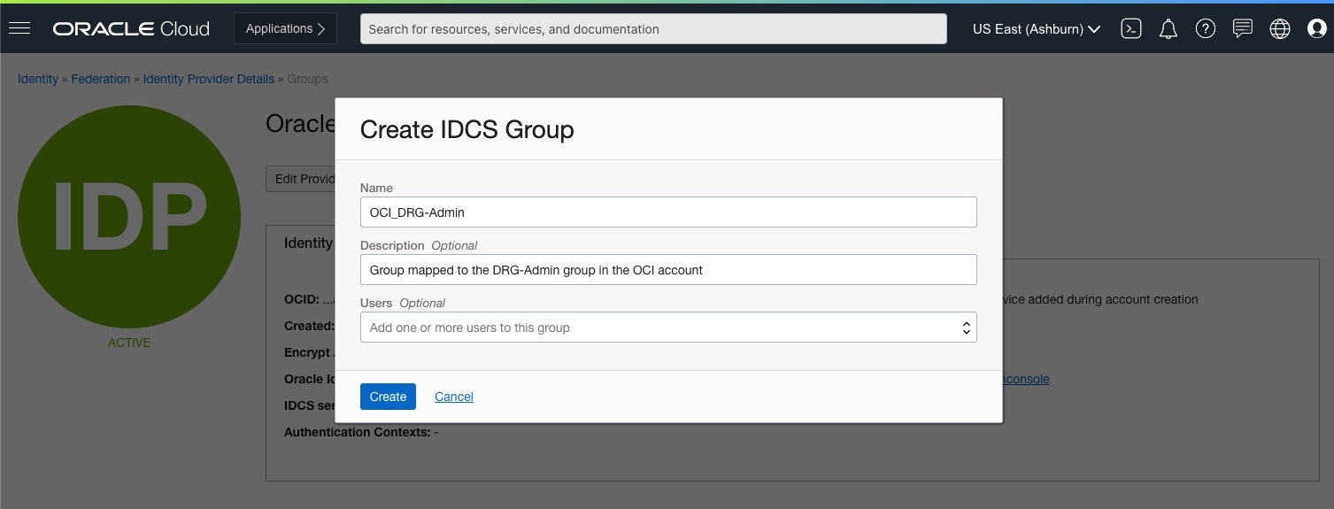Focus the resource search field
The height and width of the screenshot is (509, 1334).
point(653,28)
